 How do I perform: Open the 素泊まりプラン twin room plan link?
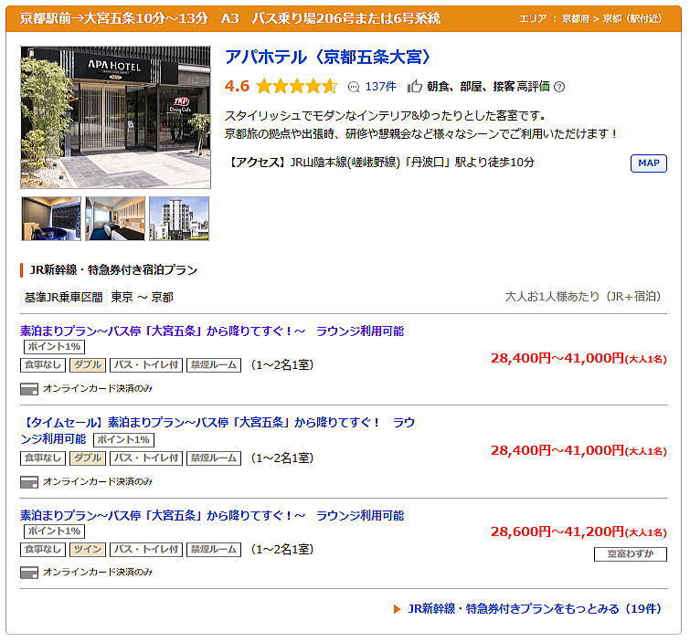212,515
